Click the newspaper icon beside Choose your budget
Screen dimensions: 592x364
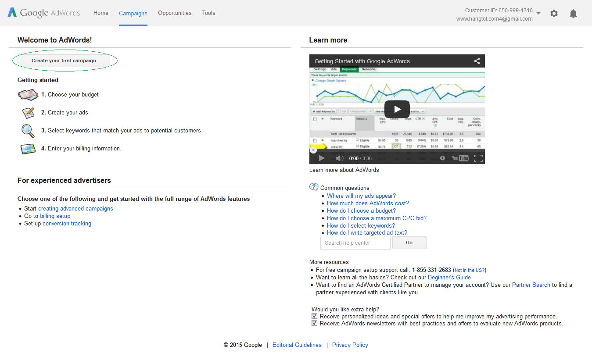pyautogui.click(x=28, y=95)
